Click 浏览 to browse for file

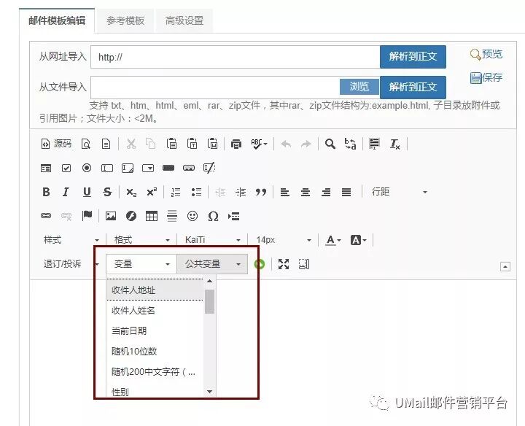359,87
